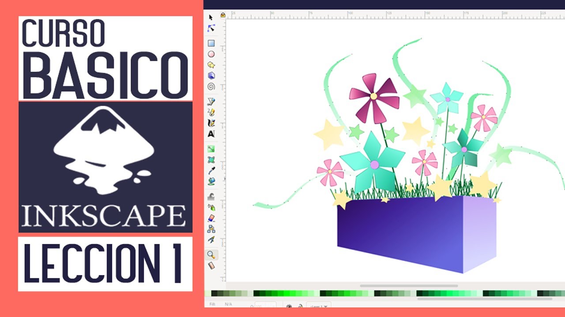Screen dimensions: 565x317
Task: Choose the Calligraphy tool
Action: (211, 123)
